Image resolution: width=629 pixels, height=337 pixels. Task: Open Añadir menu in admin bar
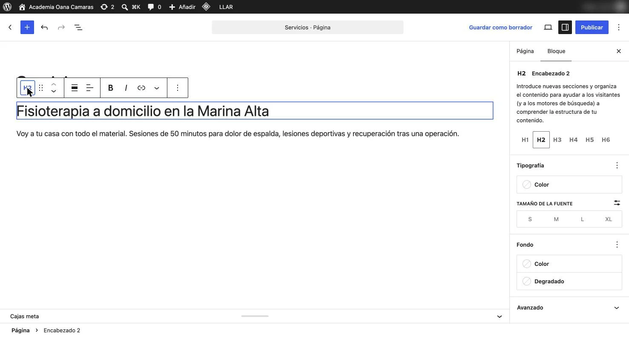tap(182, 7)
